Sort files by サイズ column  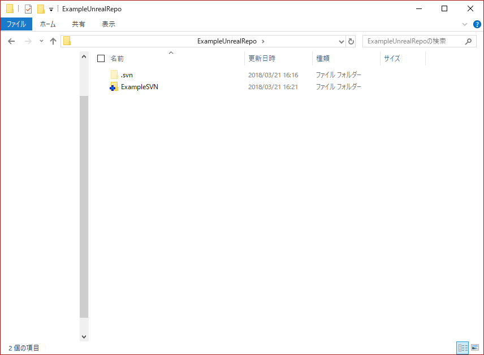tap(392, 59)
